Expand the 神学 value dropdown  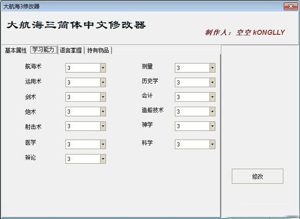click(x=212, y=126)
